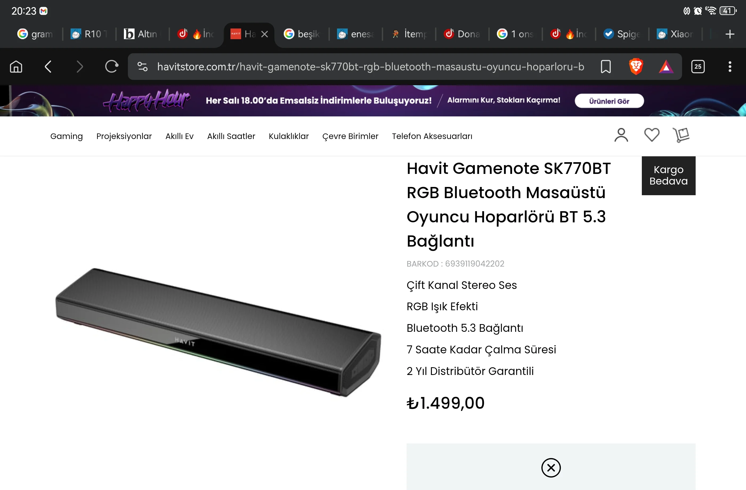Dismiss the panel with circled X
The height and width of the screenshot is (490, 746).
tap(551, 468)
